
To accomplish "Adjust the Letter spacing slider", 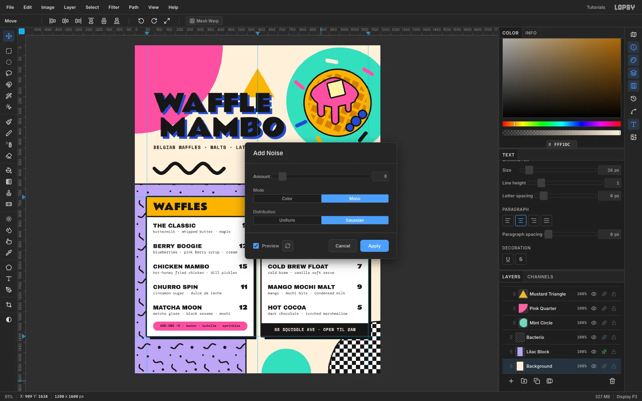I will (x=566, y=196).
